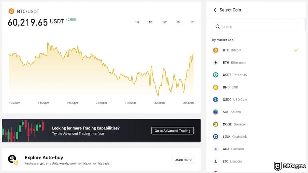The height and width of the screenshot is (173, 308).
Task: Click the back arrow next to Select Coin
Action: coord(215,10)
